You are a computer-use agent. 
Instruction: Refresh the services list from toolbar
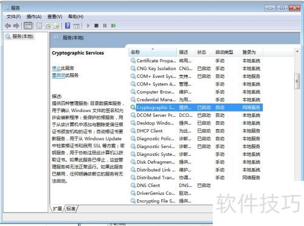coord(48,26)
